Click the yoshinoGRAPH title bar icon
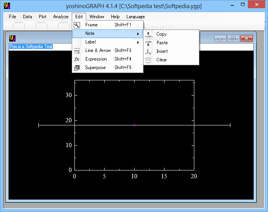 7,6
